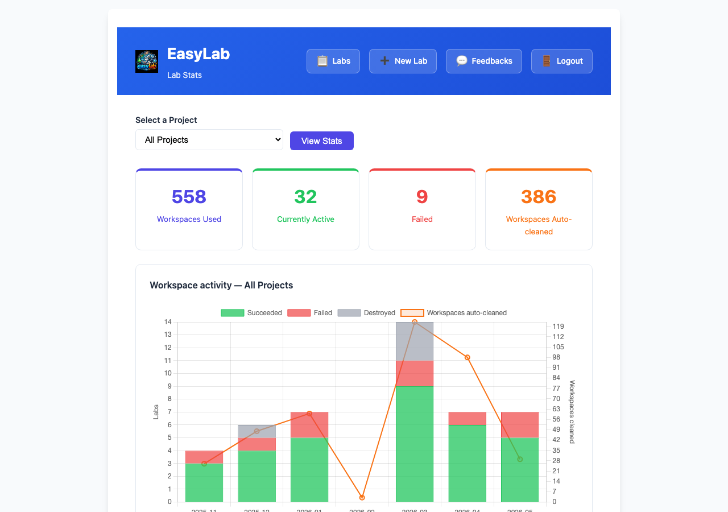Click the speech bubble Feedbacks icon
Image resolution: width=728 pixels, height=512 pixels.
click(x=462, y=61)
